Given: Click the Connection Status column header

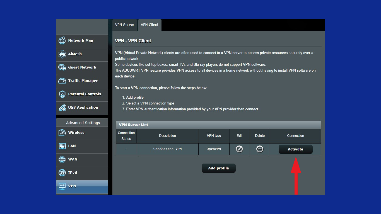Looking at the screenshot, I should (x=126, y=136).
